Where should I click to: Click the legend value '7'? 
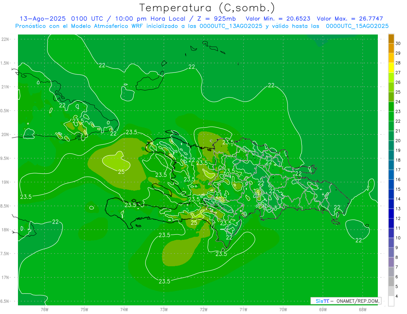tap(397, 267)
